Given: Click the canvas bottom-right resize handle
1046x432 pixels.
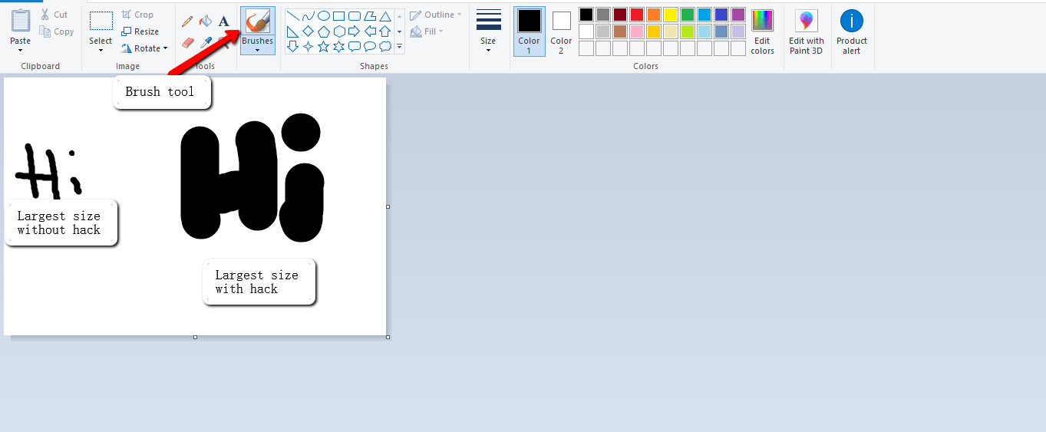Looking at the screenshot, I should pos(388,337).
